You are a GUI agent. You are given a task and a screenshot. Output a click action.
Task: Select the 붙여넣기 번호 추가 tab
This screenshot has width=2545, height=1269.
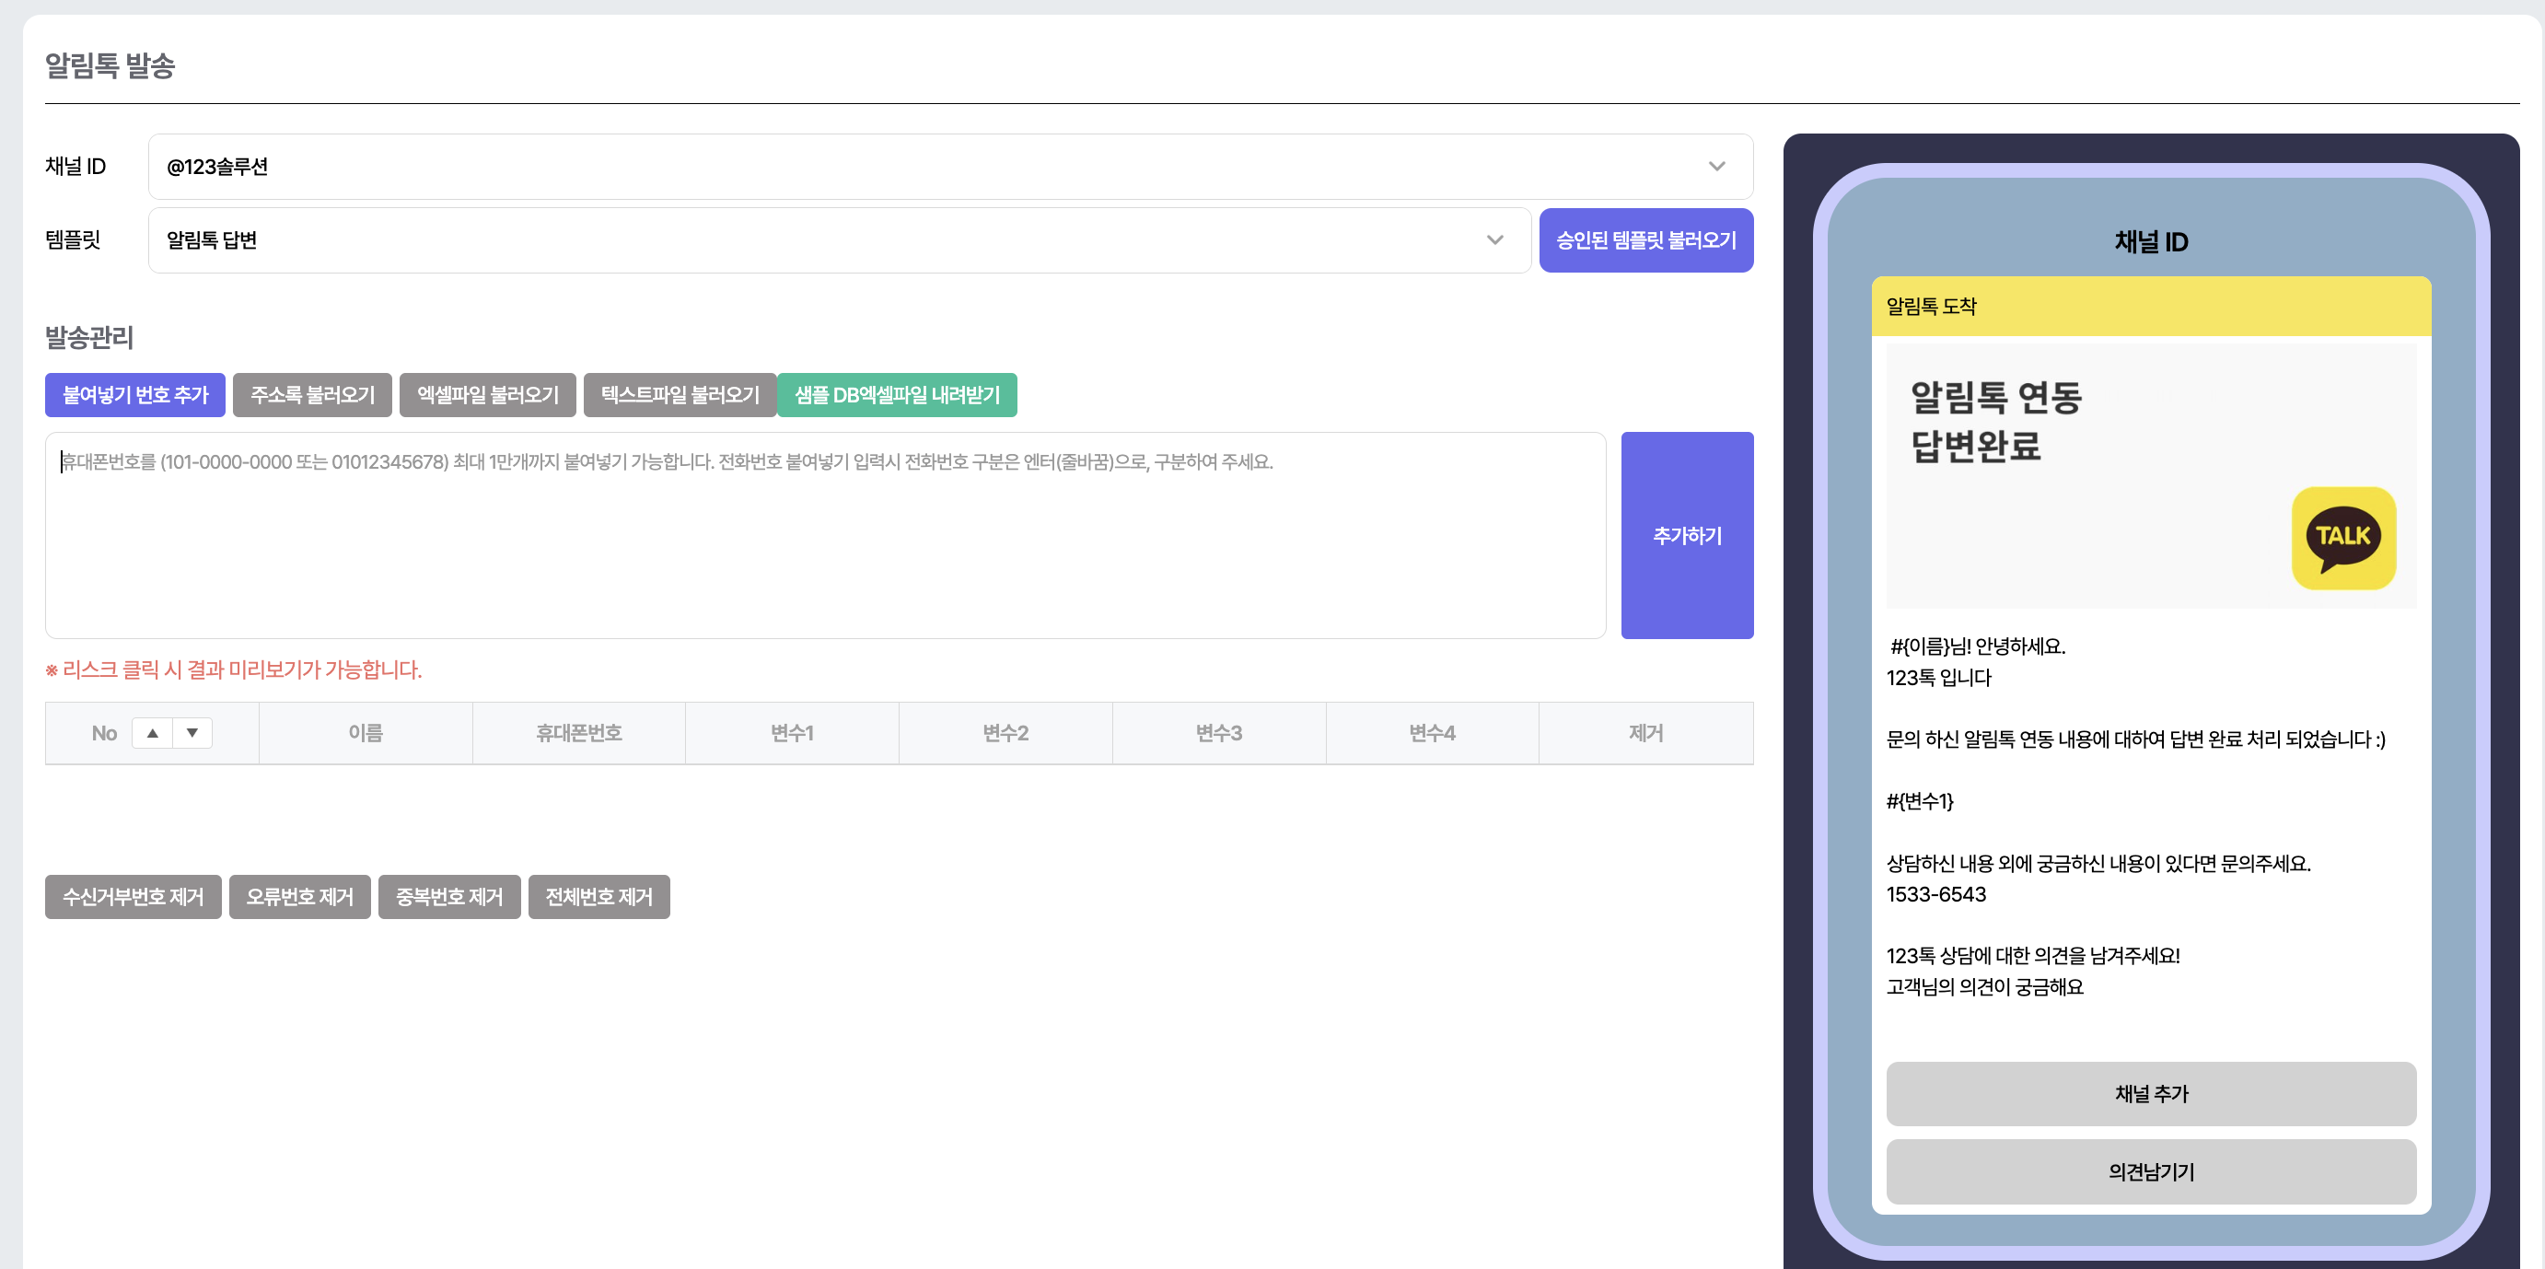135,394
